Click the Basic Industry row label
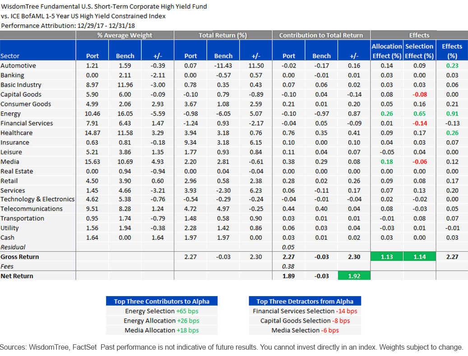468x356 pixels. click(21, 85)
